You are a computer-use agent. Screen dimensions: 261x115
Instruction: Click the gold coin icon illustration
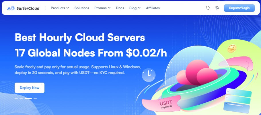(x=231, y=48)
